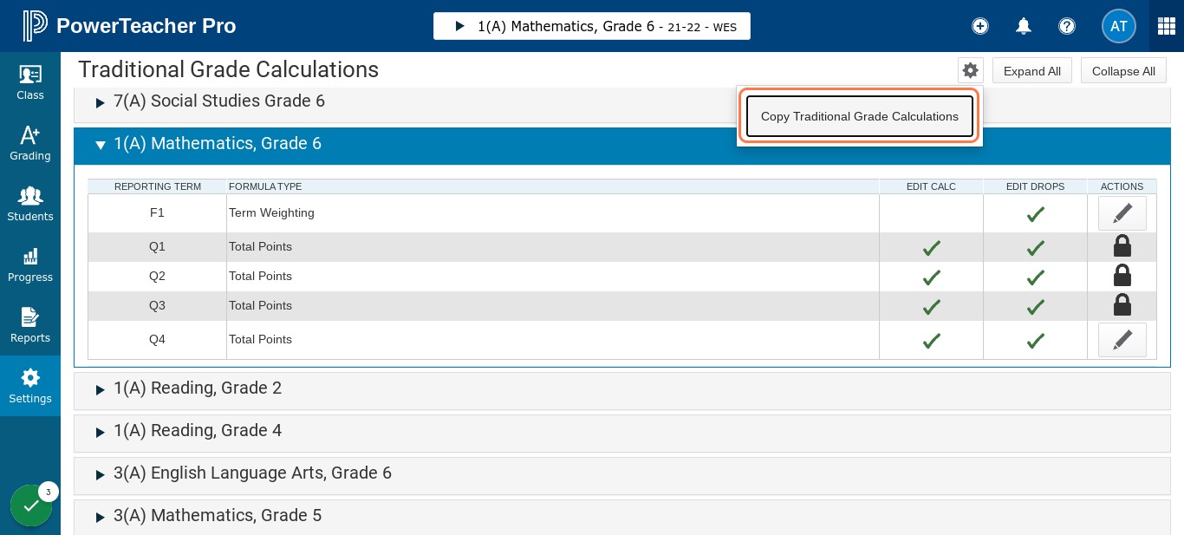Click the Actions column header
Screen dimensions: 1184x535
(x=1122, y=186)
